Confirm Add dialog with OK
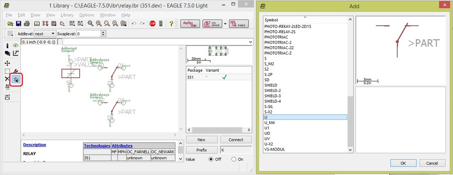This screenshot has height=175, width=453. point(403,163)
